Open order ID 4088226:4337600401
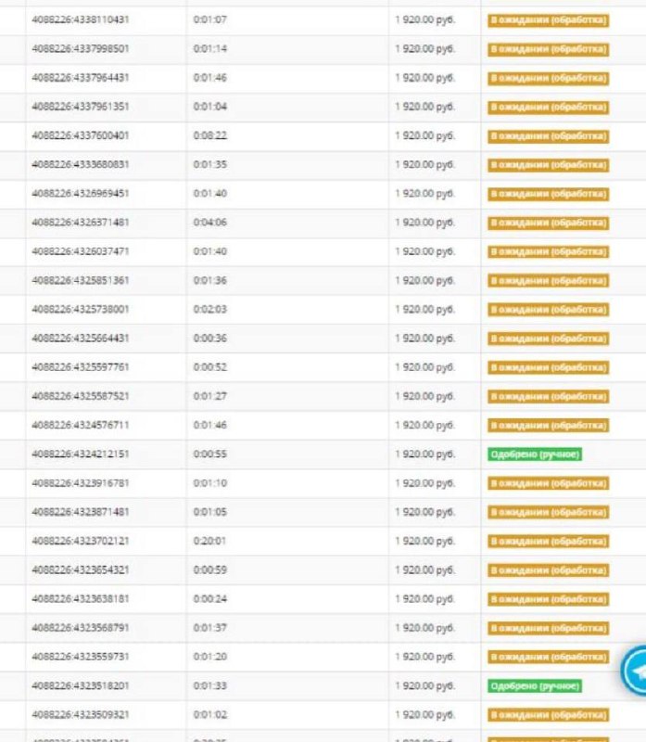The height and width of the screenshot is (742, 646). click(x=81, y=135)
